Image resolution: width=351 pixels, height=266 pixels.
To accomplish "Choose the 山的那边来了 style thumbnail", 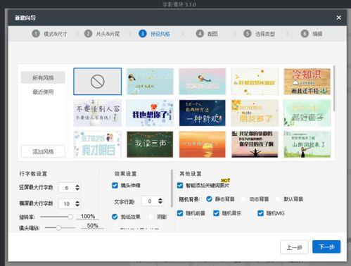I will tap(307, 144).
